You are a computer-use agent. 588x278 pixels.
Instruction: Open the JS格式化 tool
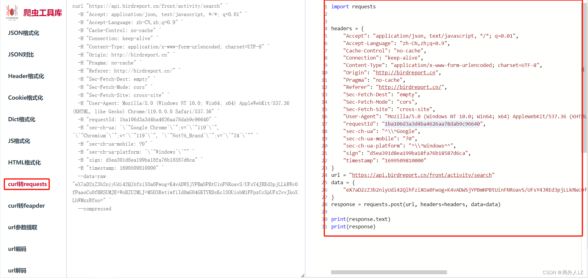pyautogui.click(x=19, y=141)
